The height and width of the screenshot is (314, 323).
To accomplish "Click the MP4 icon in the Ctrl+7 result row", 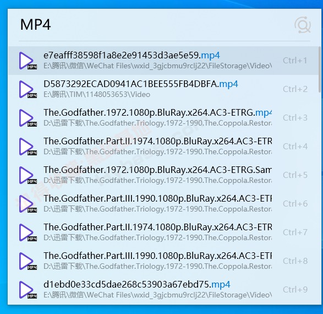I will tap(28, 232).
